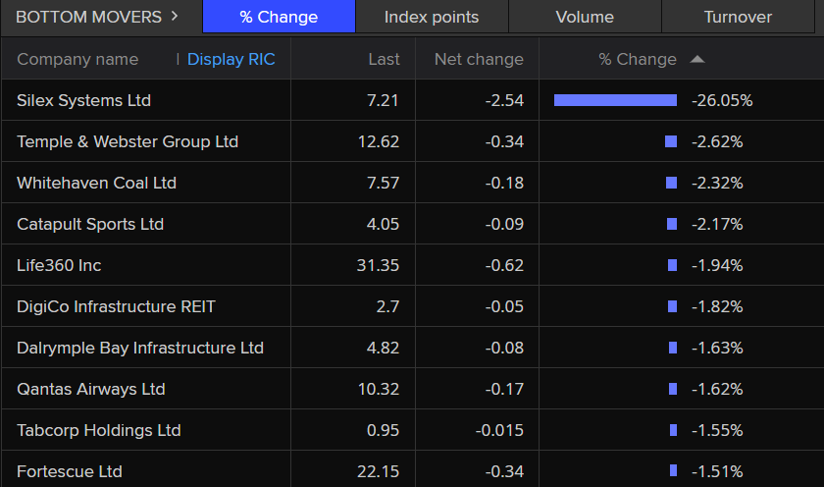Image resolution: width=824 pixels, height=487 pixels.
Task: Switch to the Index points tab
Action: click(x=432, y=17)
